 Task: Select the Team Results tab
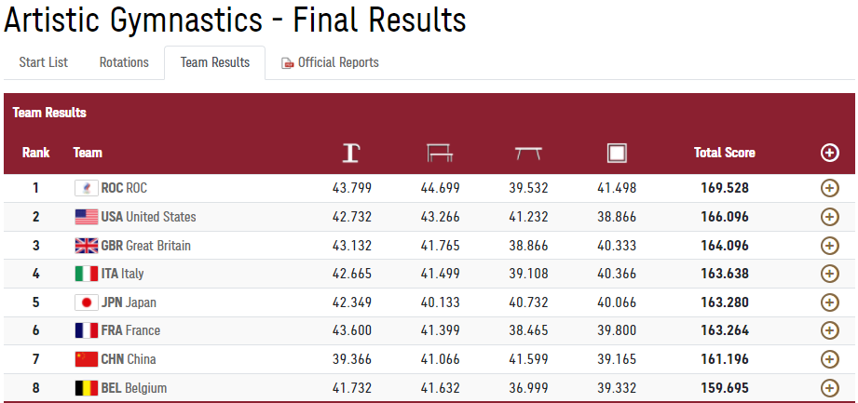tap(215, 62)
